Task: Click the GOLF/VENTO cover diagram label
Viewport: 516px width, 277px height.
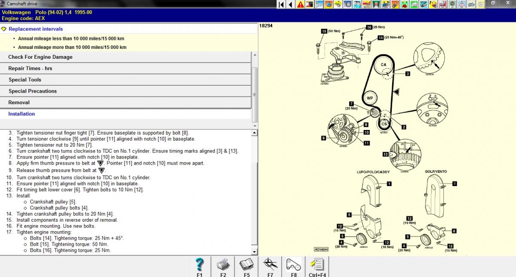Action: 436,172
